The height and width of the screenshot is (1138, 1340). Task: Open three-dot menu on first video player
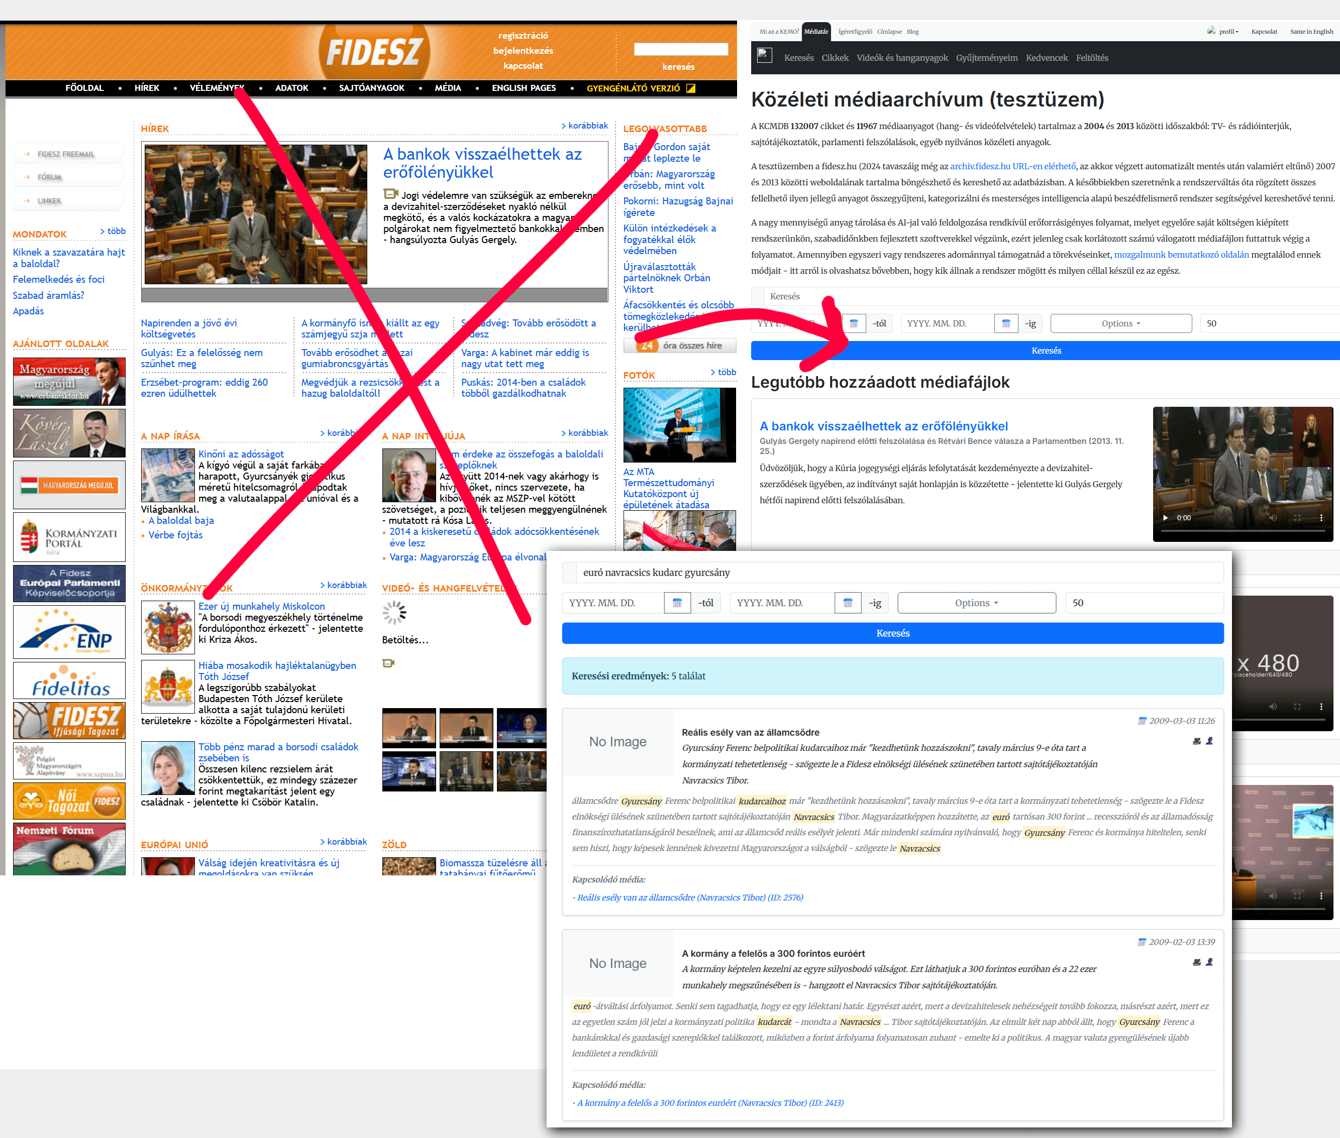(1320, 518)
